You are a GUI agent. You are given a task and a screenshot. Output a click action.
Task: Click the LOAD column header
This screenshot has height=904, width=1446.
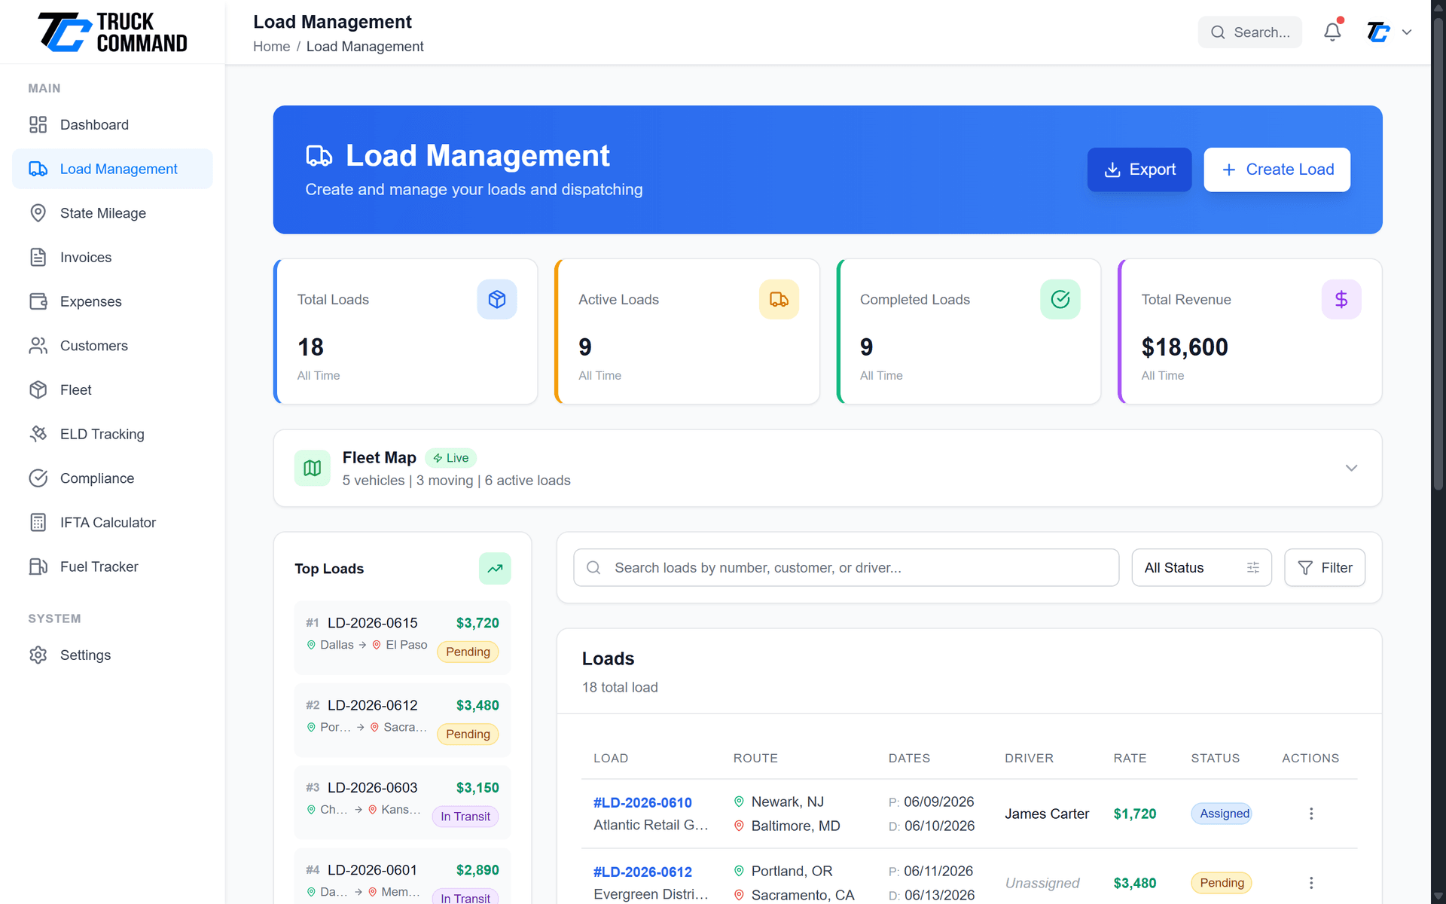(x=611, y=758)
